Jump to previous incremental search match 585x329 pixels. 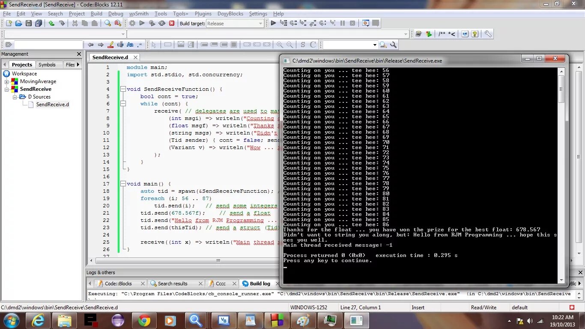(90, 45)
